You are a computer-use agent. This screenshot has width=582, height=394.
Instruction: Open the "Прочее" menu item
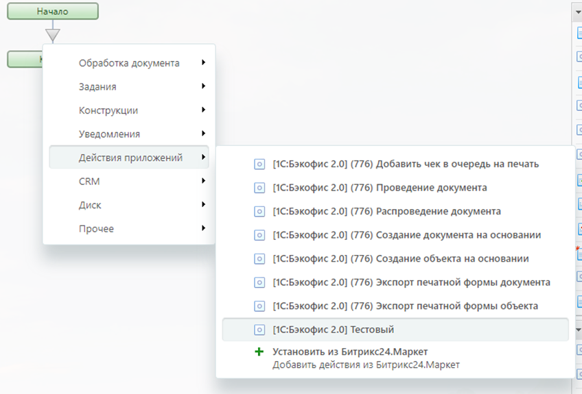[96, 229]
